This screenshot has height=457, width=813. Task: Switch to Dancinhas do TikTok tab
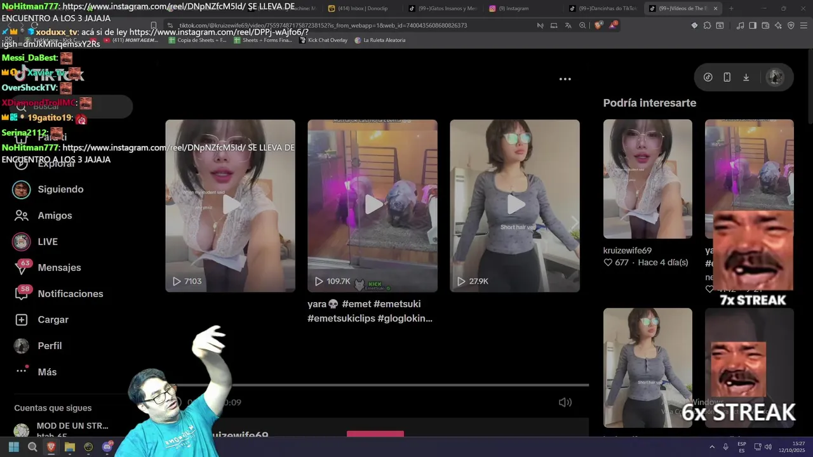pos(603,8)
